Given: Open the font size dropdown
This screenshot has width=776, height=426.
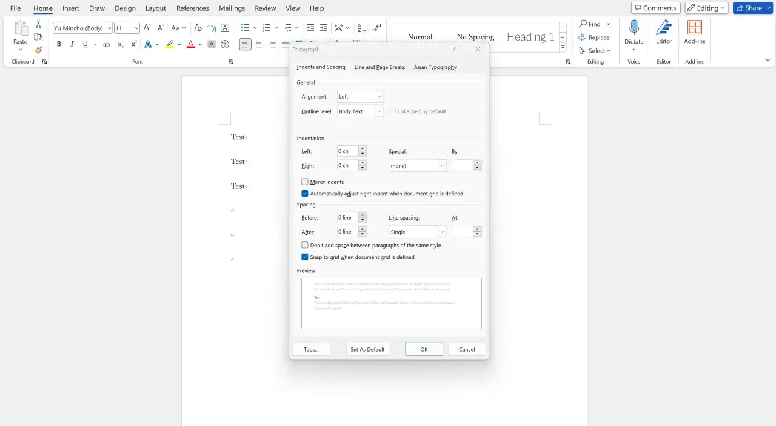Looking at the screenshot, I should tap(136, 28).
